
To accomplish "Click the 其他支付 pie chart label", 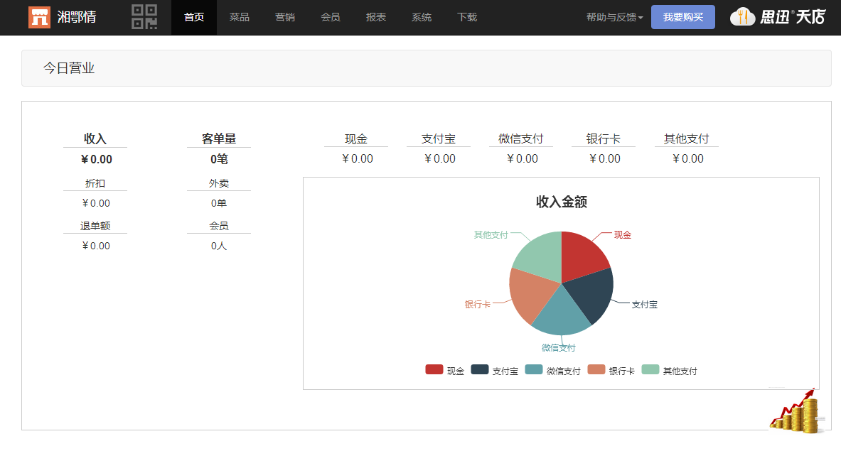I will coord(491,234).
